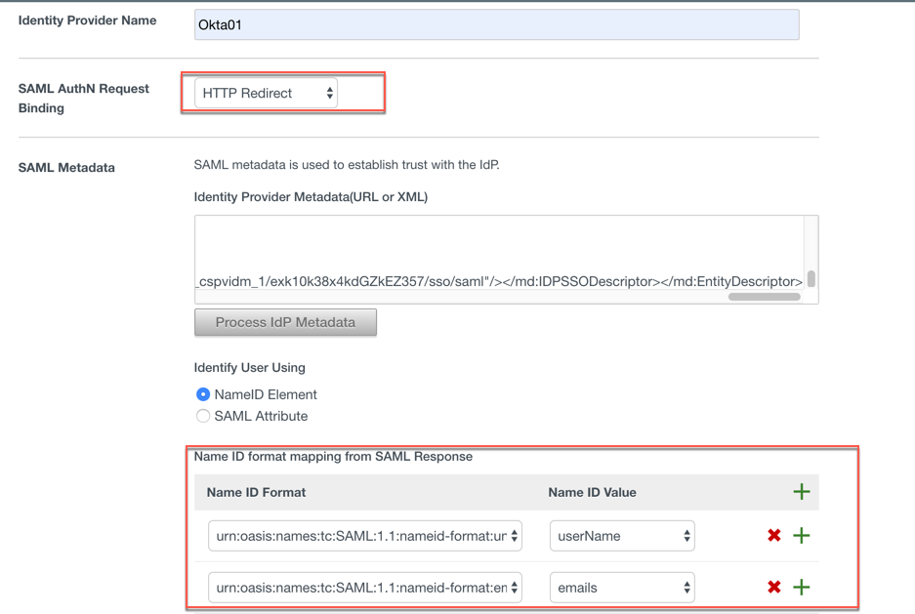915x614 pixels.
Task: Choose the SAML Attribute radio option
Action: click(203, 416)
